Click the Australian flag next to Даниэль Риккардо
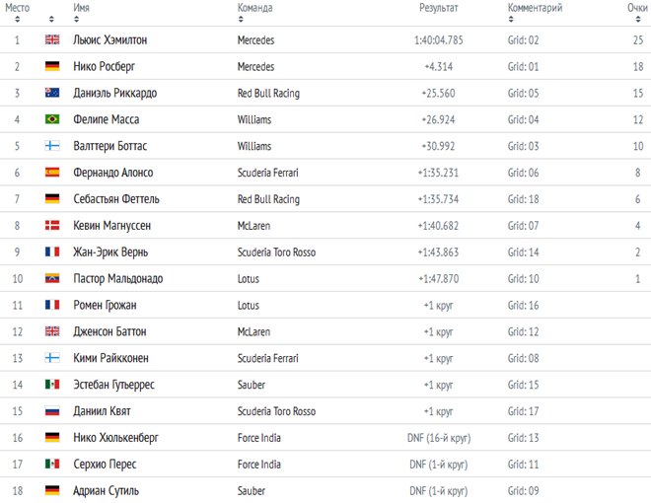 52,93
